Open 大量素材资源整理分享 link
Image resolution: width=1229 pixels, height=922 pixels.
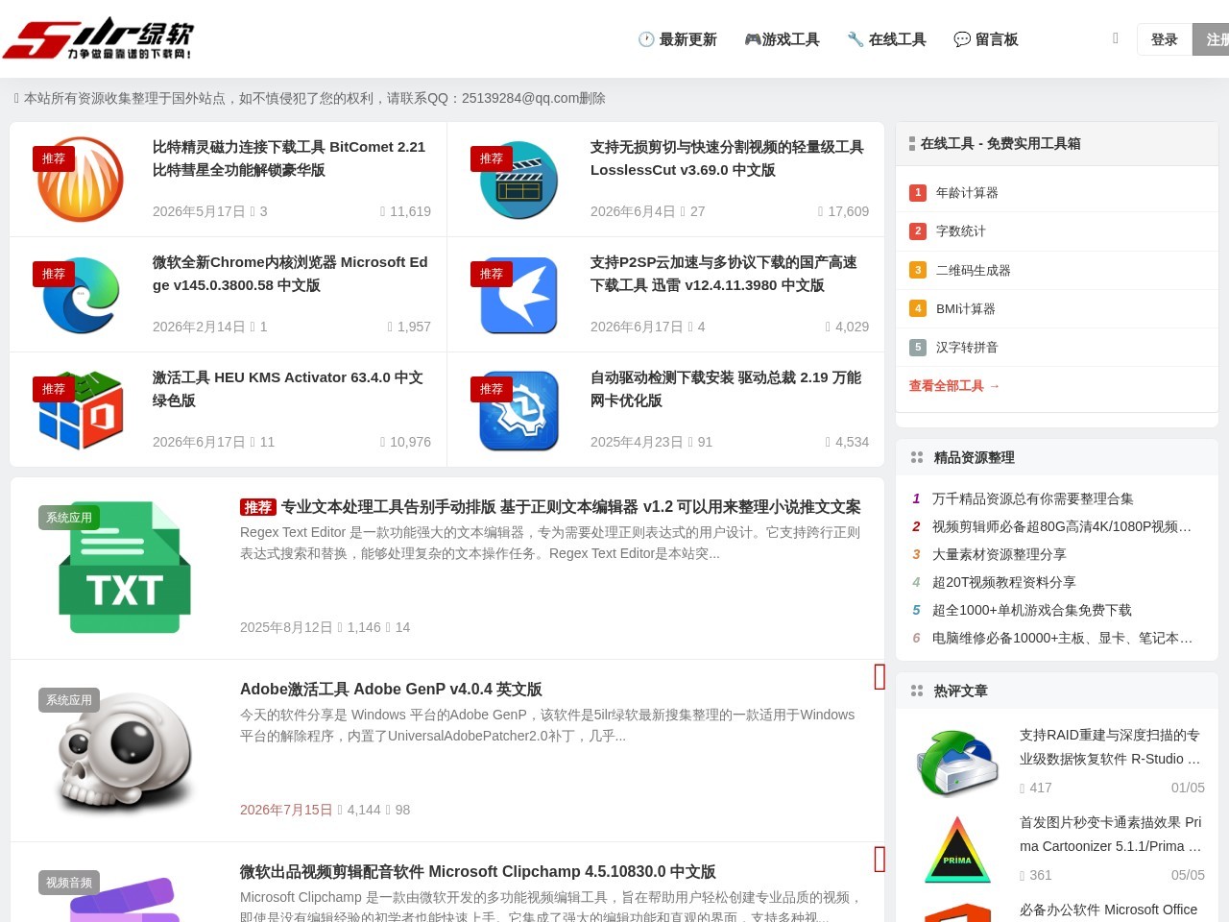[x=1000, y=554]
